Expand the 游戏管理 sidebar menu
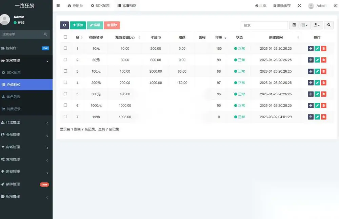This screenshot has height=219, width=339. 26,172
